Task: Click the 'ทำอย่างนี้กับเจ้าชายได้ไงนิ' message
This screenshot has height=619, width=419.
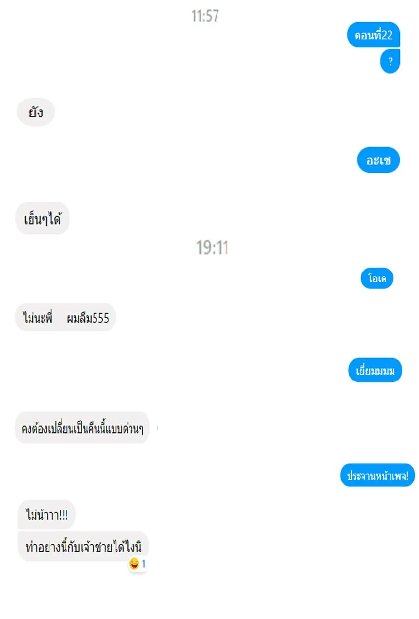Action: pyautogui.click(x=83, y=546)
